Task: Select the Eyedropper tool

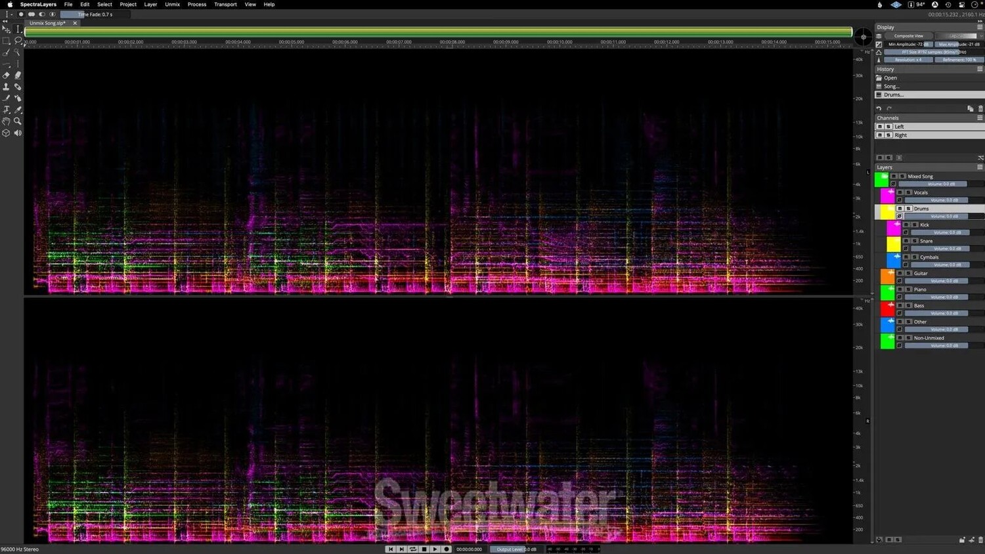Action: tap(18, 110)
